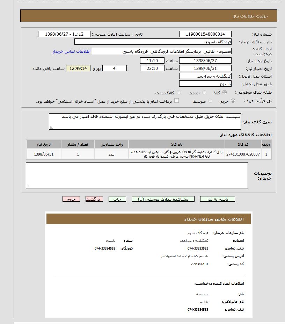
Task: Select 'متوسط' purchase process type
Action: (x=210, y=101)
